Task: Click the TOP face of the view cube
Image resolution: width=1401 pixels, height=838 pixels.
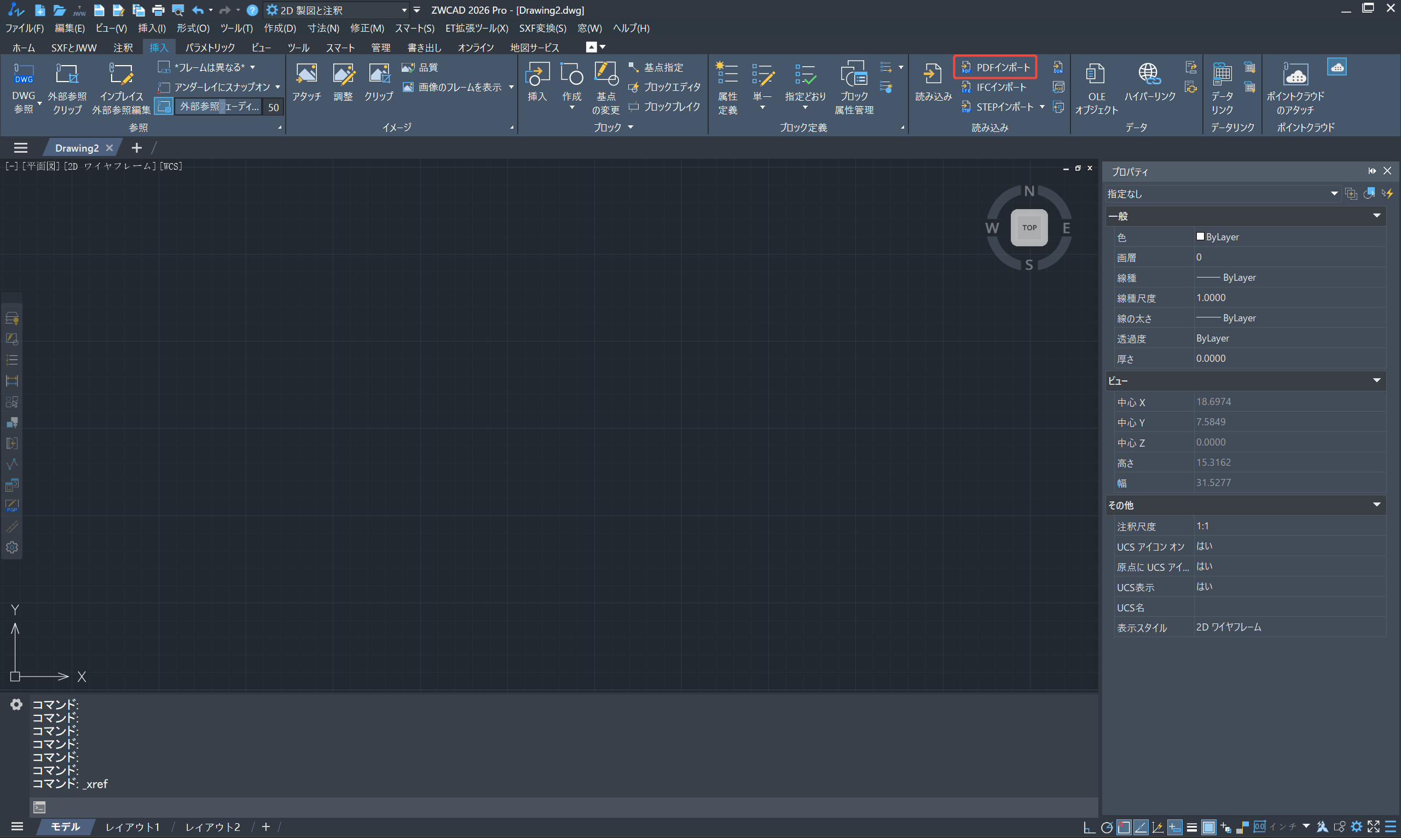Action: [x=1029, y=228]
